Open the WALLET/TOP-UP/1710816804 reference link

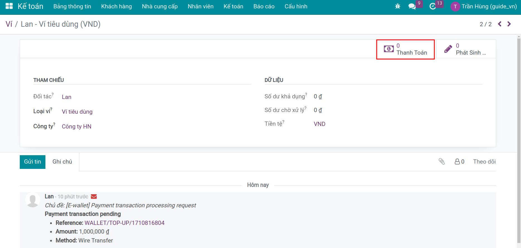click(x=125, y=223)
